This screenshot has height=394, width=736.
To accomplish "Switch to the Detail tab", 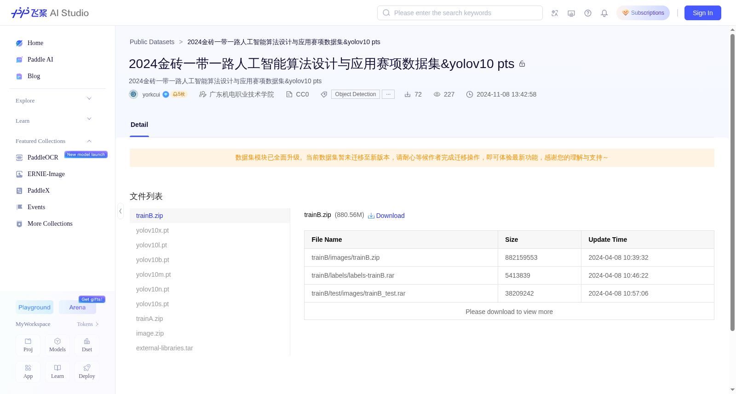I will 139,125.
